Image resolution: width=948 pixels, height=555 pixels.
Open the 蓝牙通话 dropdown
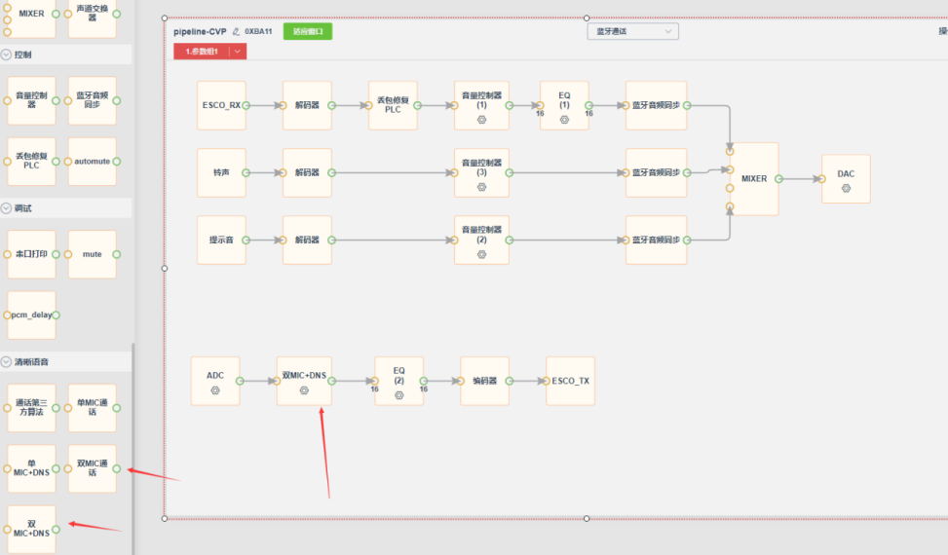point(633,31)
